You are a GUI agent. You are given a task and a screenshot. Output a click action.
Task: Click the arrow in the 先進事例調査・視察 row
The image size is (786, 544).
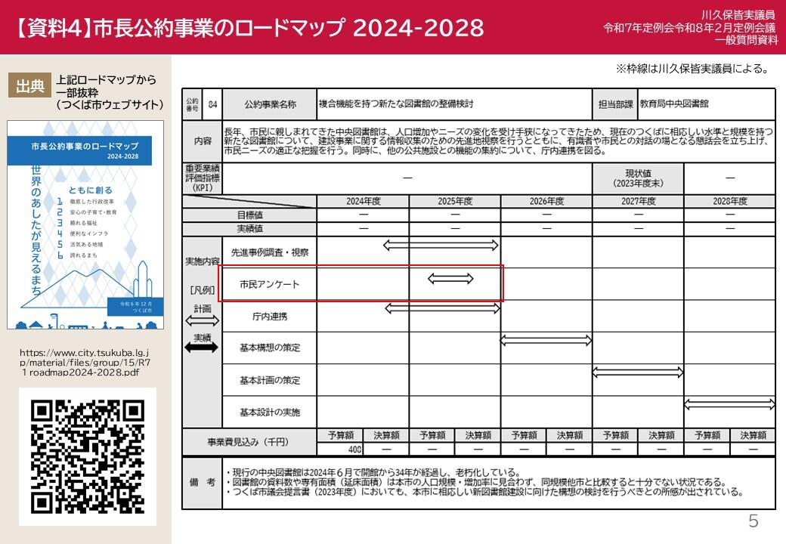pyautogui.click(x=441, y=245)
